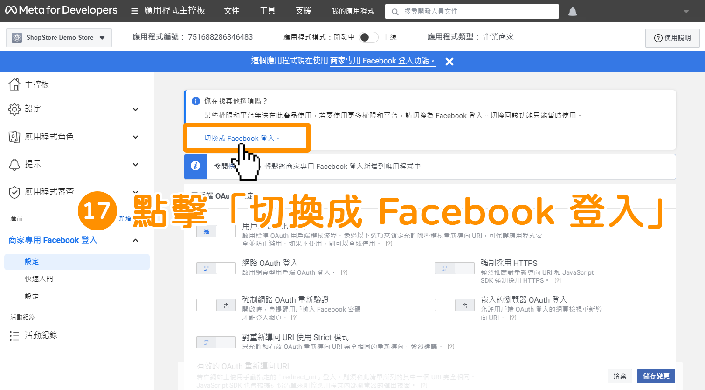This screenshot has height=390, width=705.
Task: Open the hamburger menu icon beside 應用程式主控板
Action: pyautogui.click(x=135, y=11)
